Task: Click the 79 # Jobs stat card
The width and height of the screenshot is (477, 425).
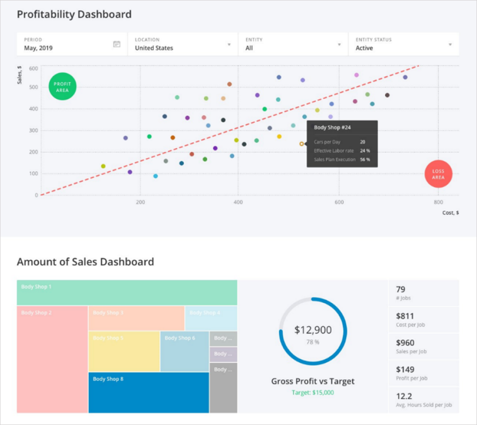Action: click(423, 293)
